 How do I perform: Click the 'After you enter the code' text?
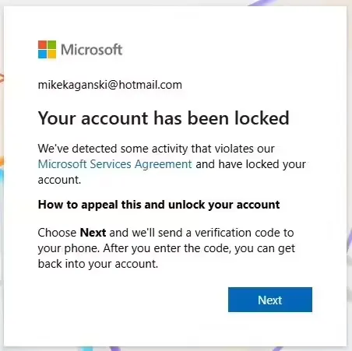(x=167, y=248)
